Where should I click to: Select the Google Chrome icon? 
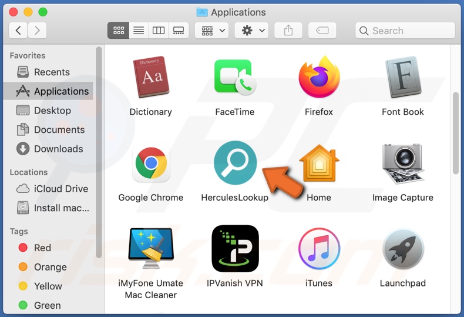point(151,164)
